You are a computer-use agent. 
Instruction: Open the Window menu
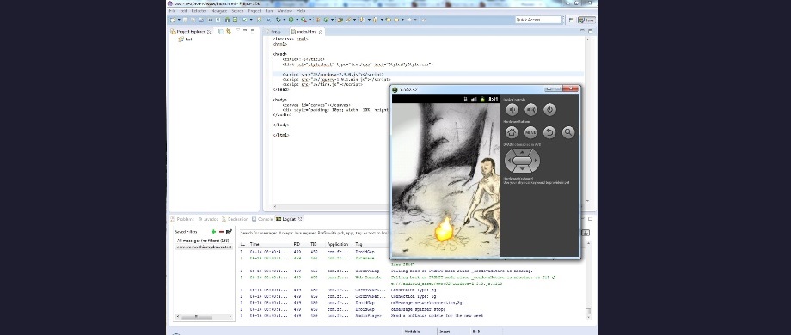pos(285,10)
